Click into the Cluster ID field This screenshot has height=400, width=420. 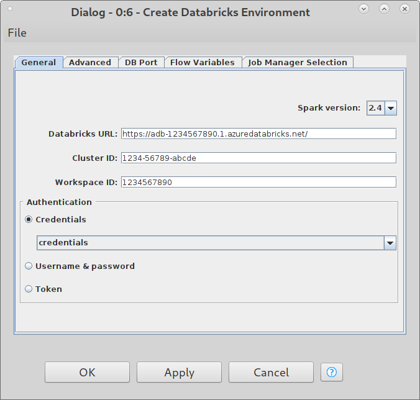click(258, 158)
